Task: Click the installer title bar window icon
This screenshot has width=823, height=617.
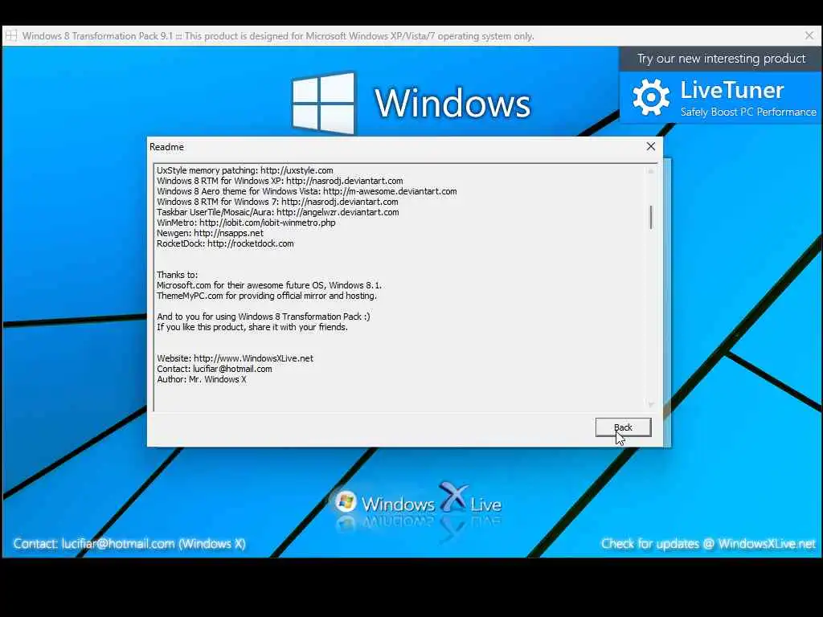Action: tap(11, 35)
